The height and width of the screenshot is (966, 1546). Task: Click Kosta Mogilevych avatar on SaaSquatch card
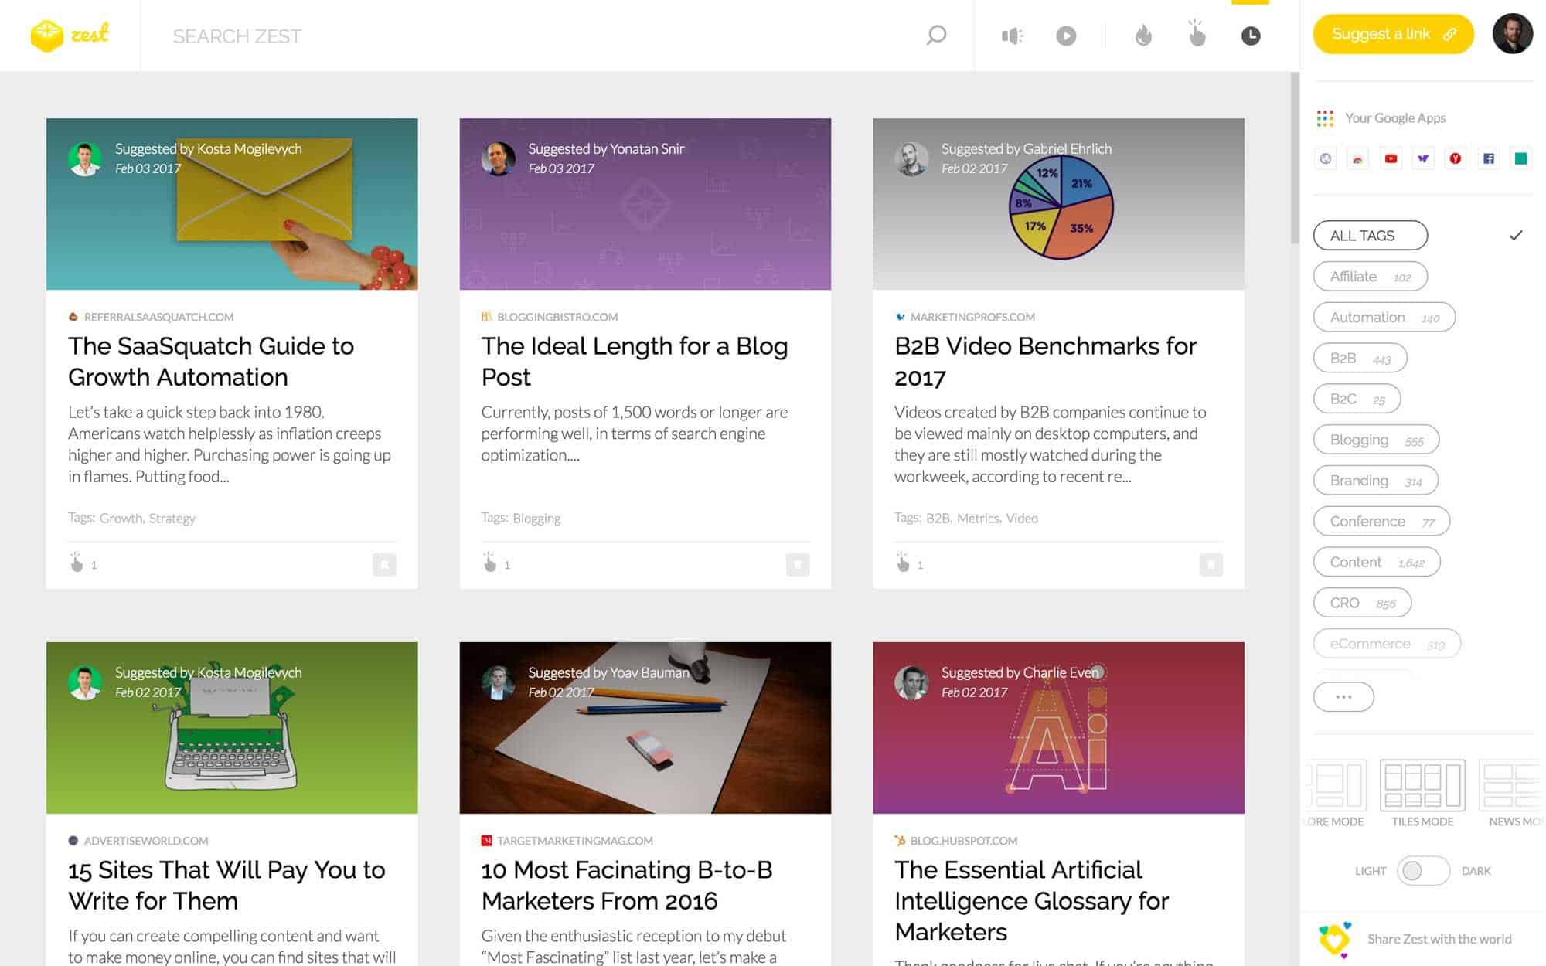point(85,158)
